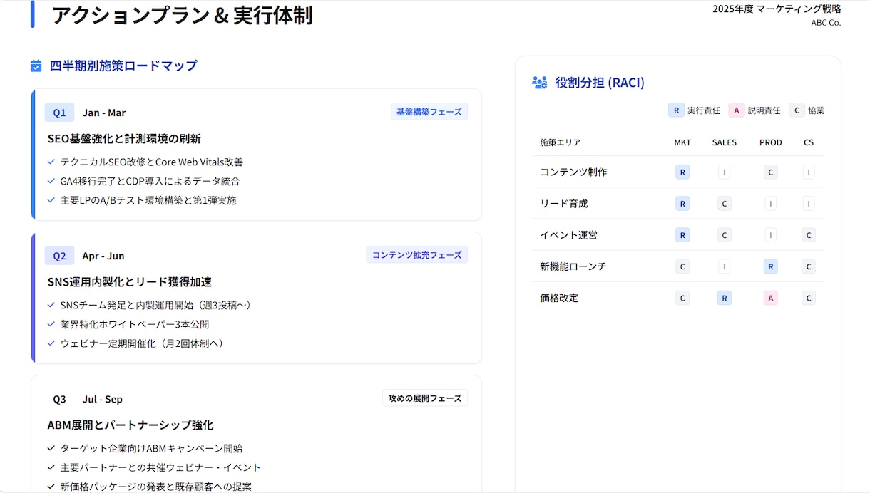Select the Q3 quarter badge
This screenshot has height=493, width=870.
tap(59, 399)
